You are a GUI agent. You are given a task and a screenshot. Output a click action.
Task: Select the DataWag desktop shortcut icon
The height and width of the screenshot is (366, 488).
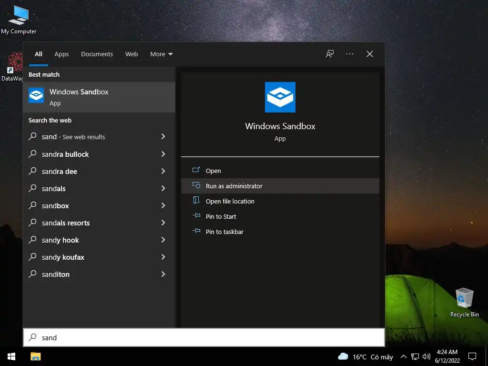tap(12, 67)
